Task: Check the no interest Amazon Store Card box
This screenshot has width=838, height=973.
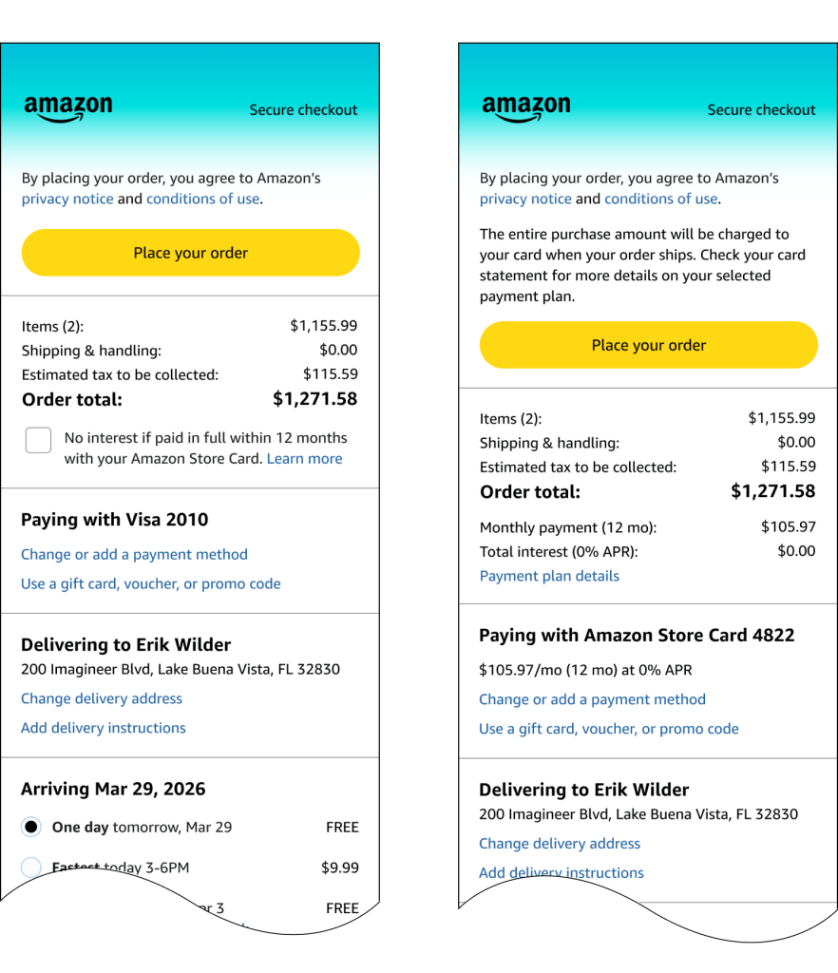Action: [x=38, y=440]
